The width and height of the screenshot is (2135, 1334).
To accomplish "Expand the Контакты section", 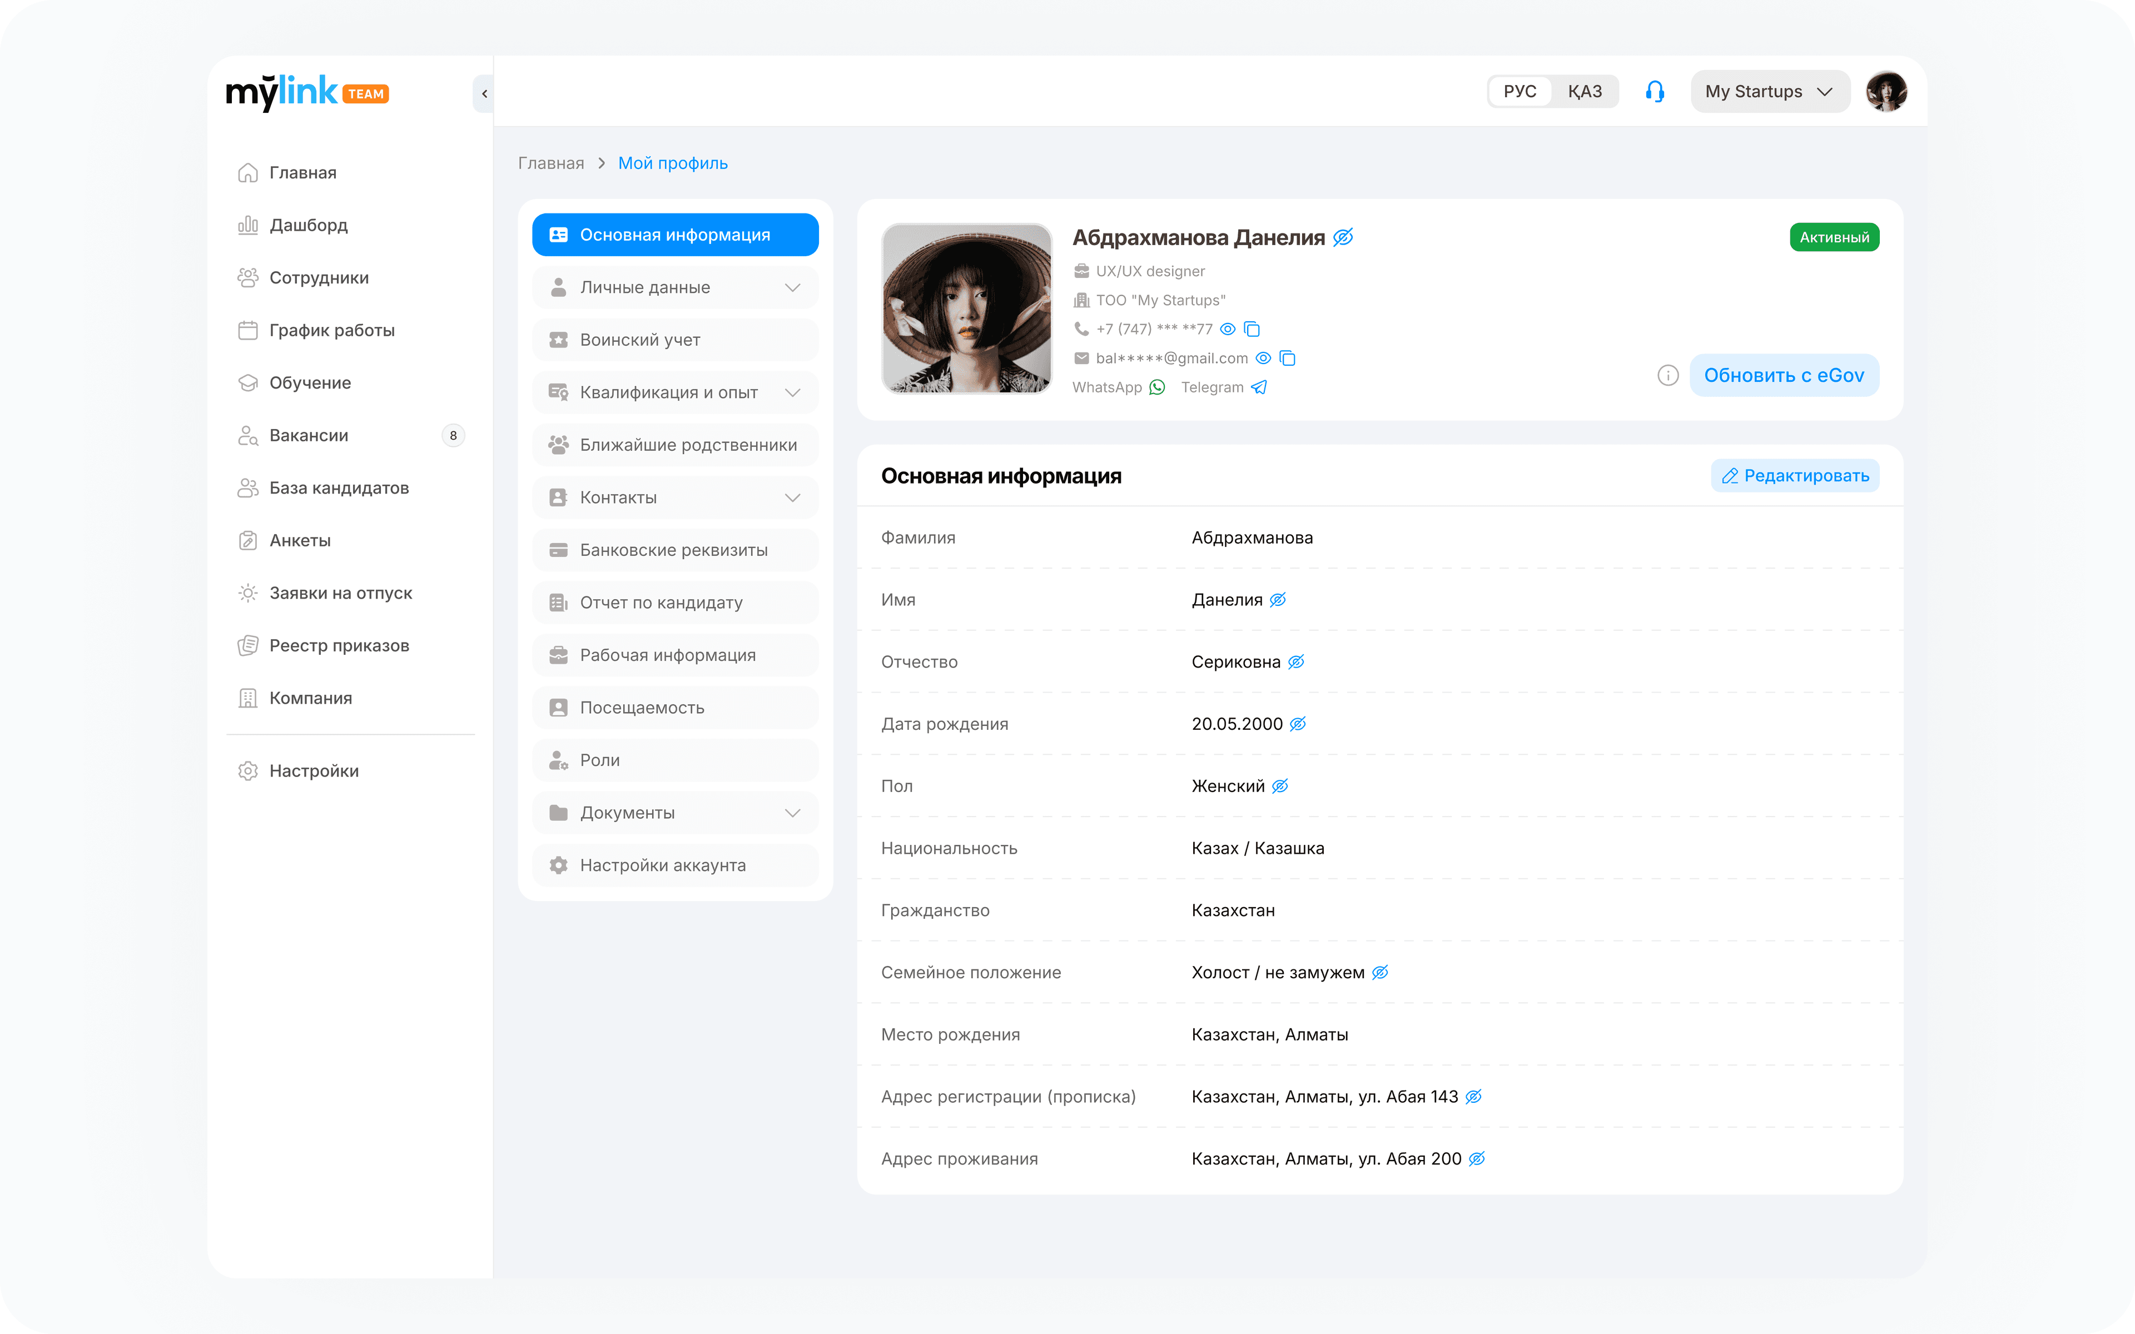I will click(x=675, y=497).
